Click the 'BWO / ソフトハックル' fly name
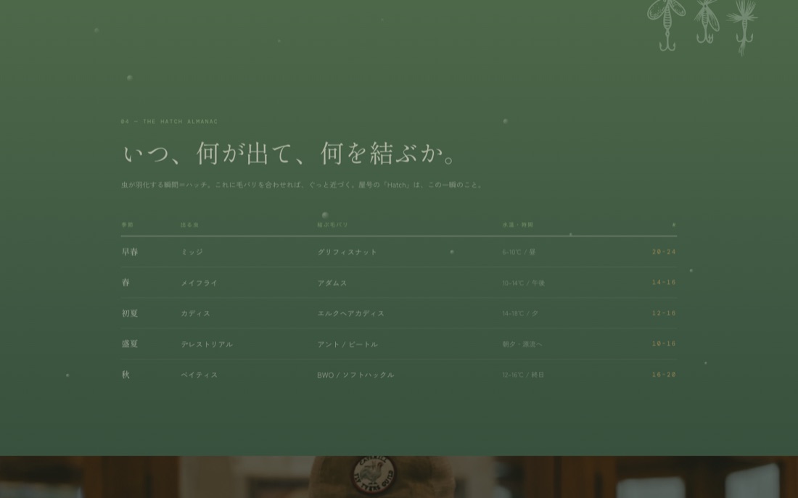Screen dimensions: 798x498 click(355, 375)
